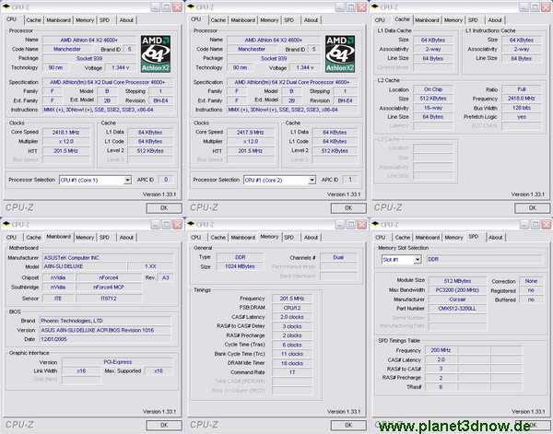Select Memory tab in Core 2 window
553x434 pixels.
tap(269, 20)
